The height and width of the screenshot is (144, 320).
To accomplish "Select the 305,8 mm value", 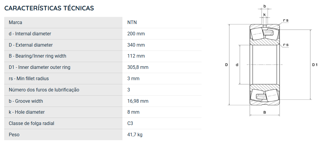I will coord(138,67).
